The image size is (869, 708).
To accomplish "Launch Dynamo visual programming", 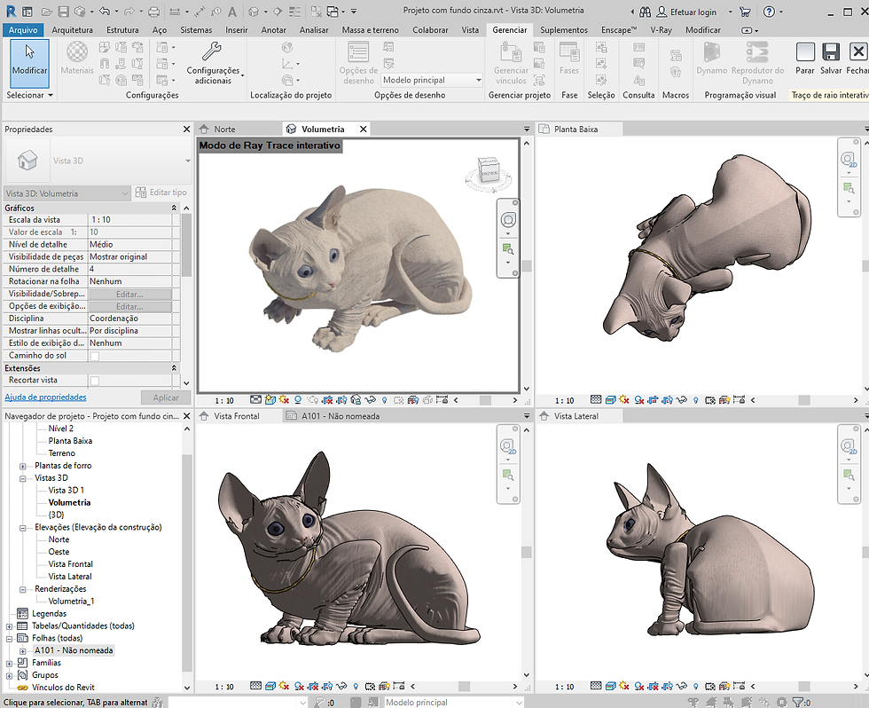I will (x=711, y=59).
